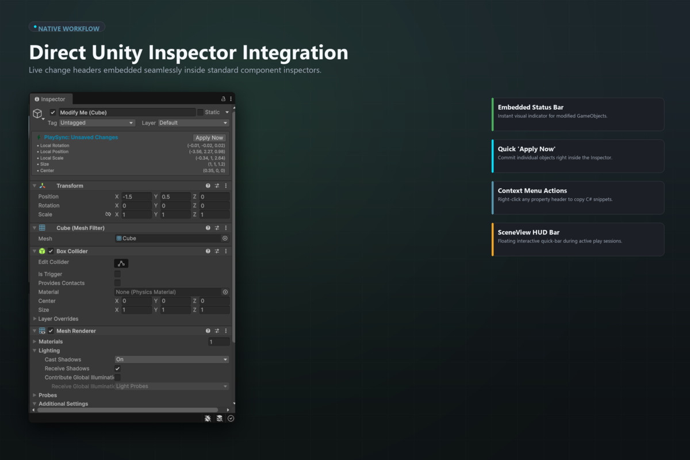Open Cube (Mesh Filter) help icon
The height and width of the screenshot is (460, 690).
(208, 228)
